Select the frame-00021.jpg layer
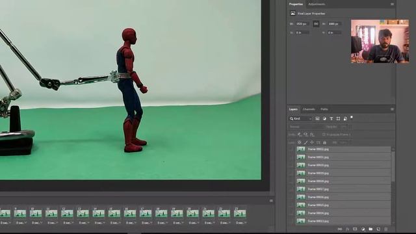 coord(343,157)
